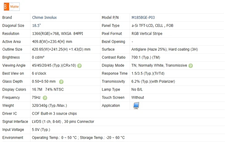Open the Chimei Innolux brand link
The image size is (227, 142).
click(44, 18)
